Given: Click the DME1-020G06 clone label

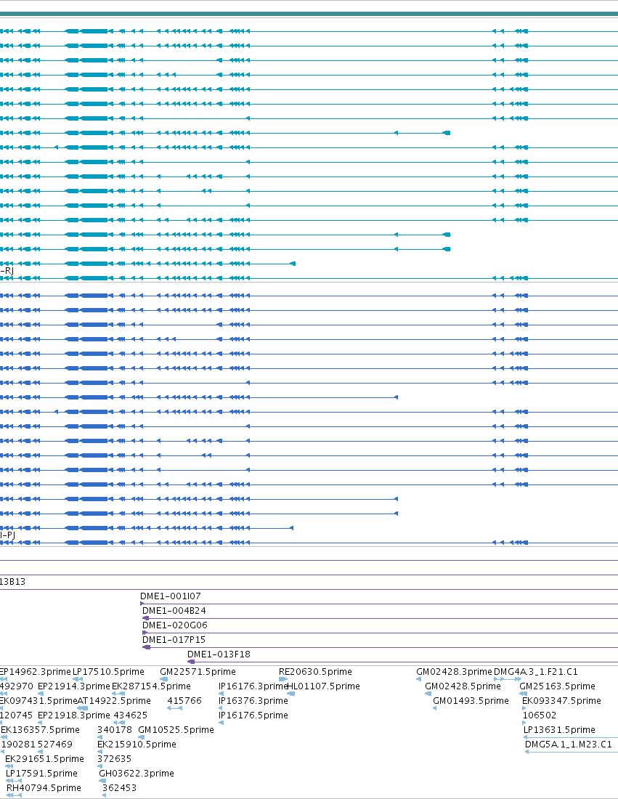Looking at the screenshot, I should [175, 625].
